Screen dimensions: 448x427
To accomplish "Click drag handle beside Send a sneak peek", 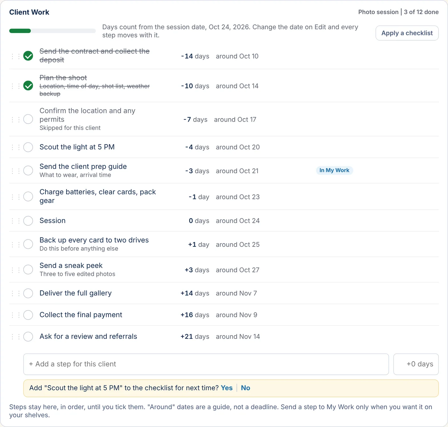I will tap(16, 270).
